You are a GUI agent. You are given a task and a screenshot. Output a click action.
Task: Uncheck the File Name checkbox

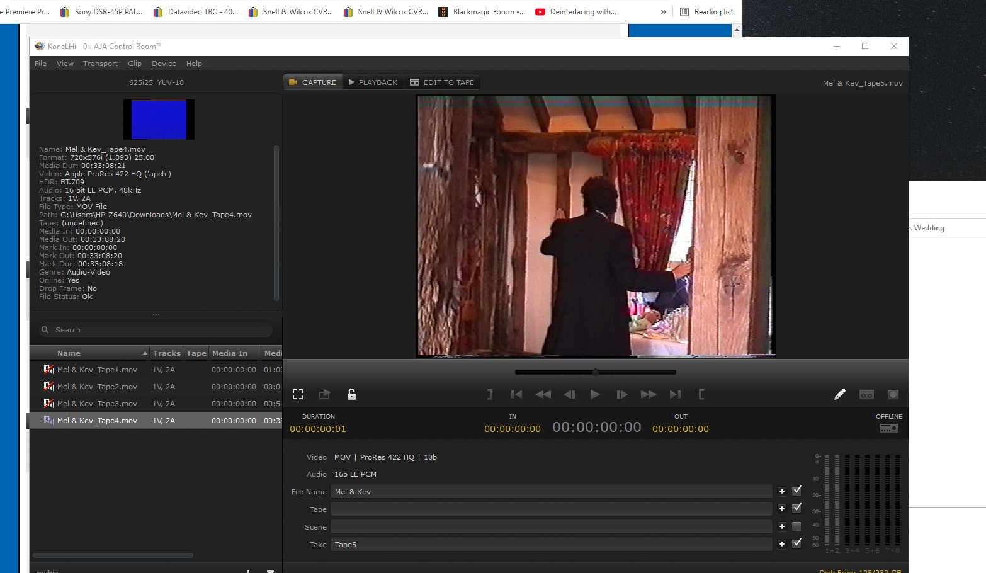coord(796,491)
